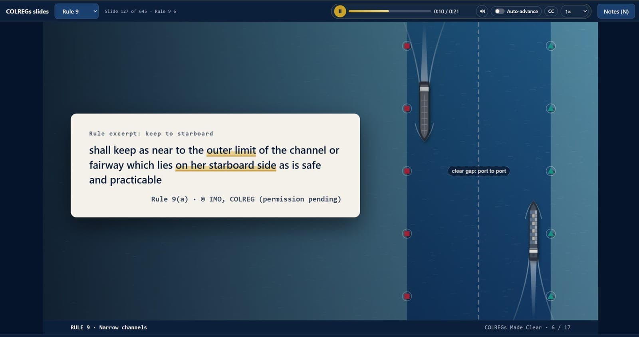Click the 'on her starboard side' highlighted phrase
Viewport: 639px width, 337px height.
click(226, 165)
